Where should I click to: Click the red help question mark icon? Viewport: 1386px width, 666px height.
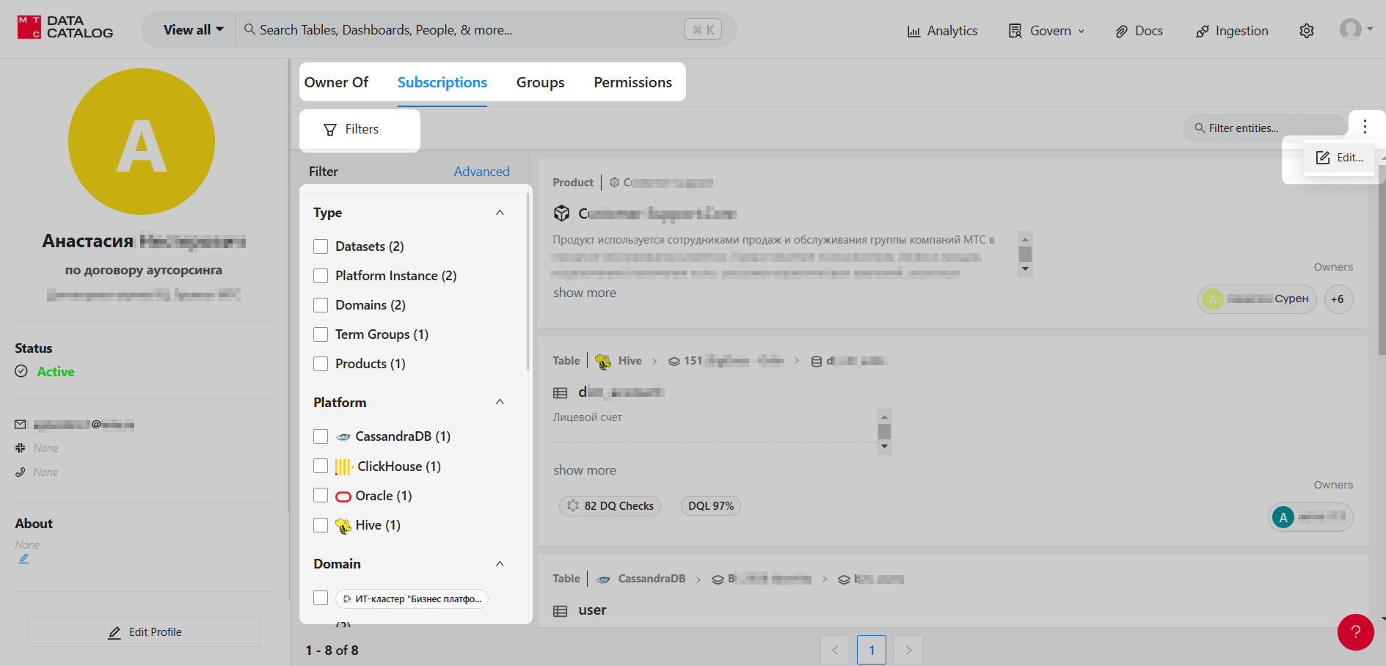tap(1355, 632)
